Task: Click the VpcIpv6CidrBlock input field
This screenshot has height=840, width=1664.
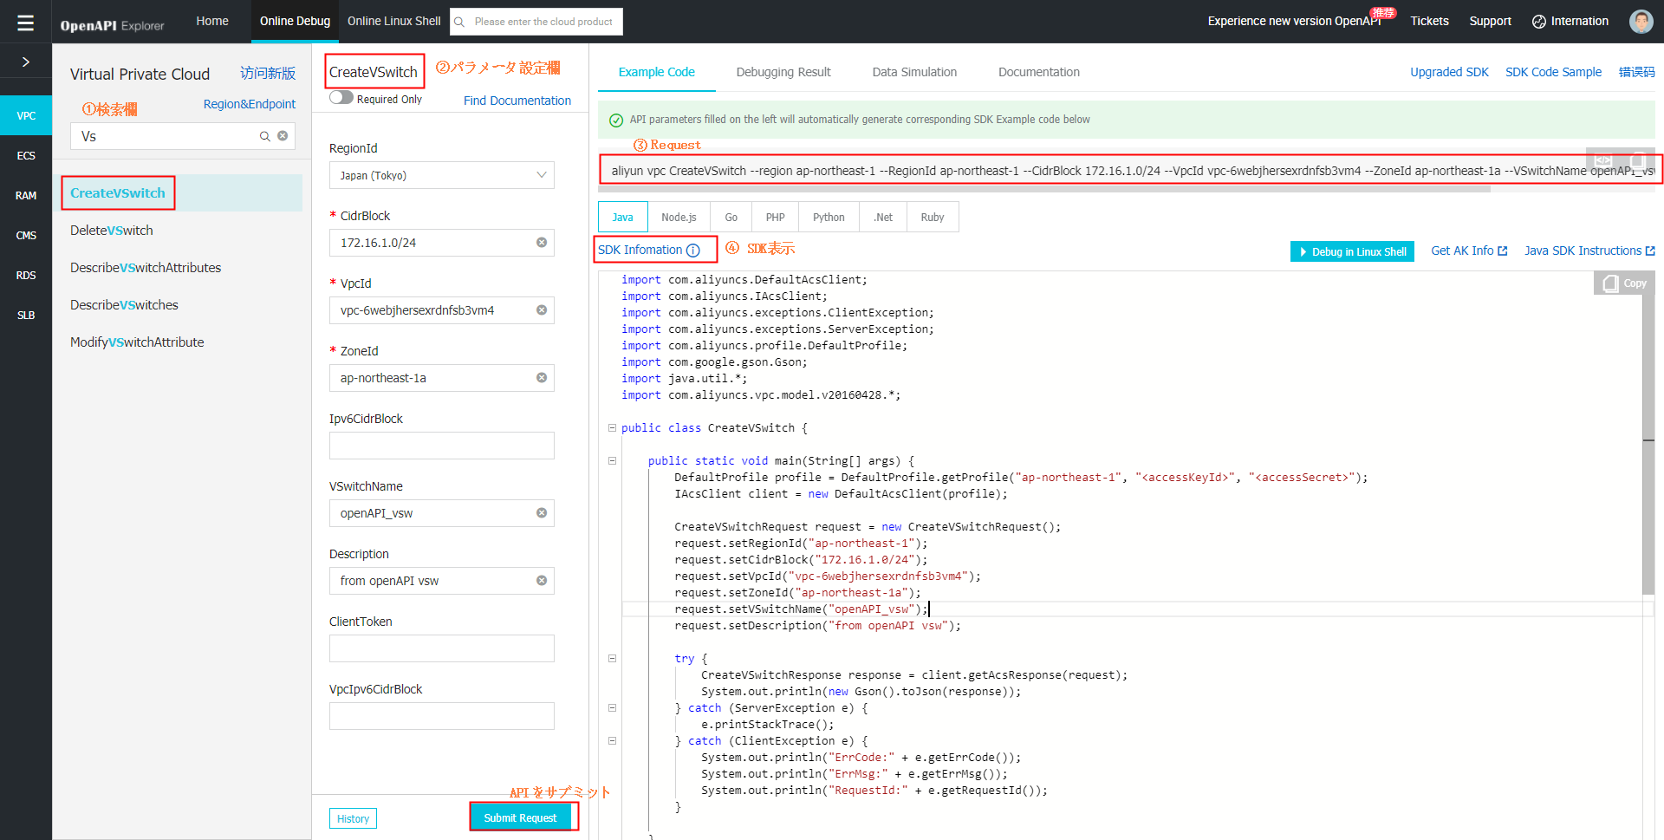Action: pyautogui.click(x=442, y=716)
